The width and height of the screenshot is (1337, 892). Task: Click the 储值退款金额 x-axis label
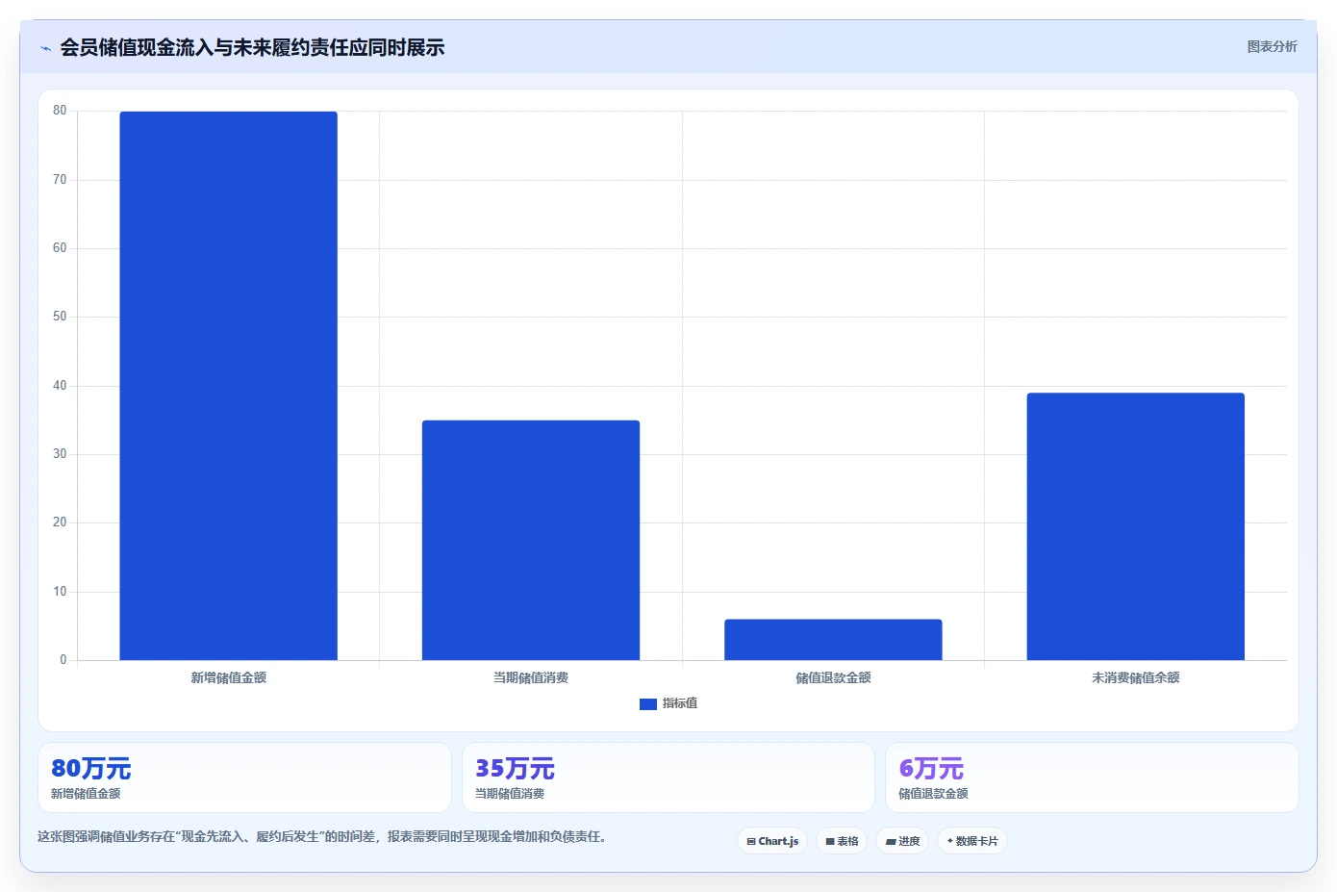833,678
